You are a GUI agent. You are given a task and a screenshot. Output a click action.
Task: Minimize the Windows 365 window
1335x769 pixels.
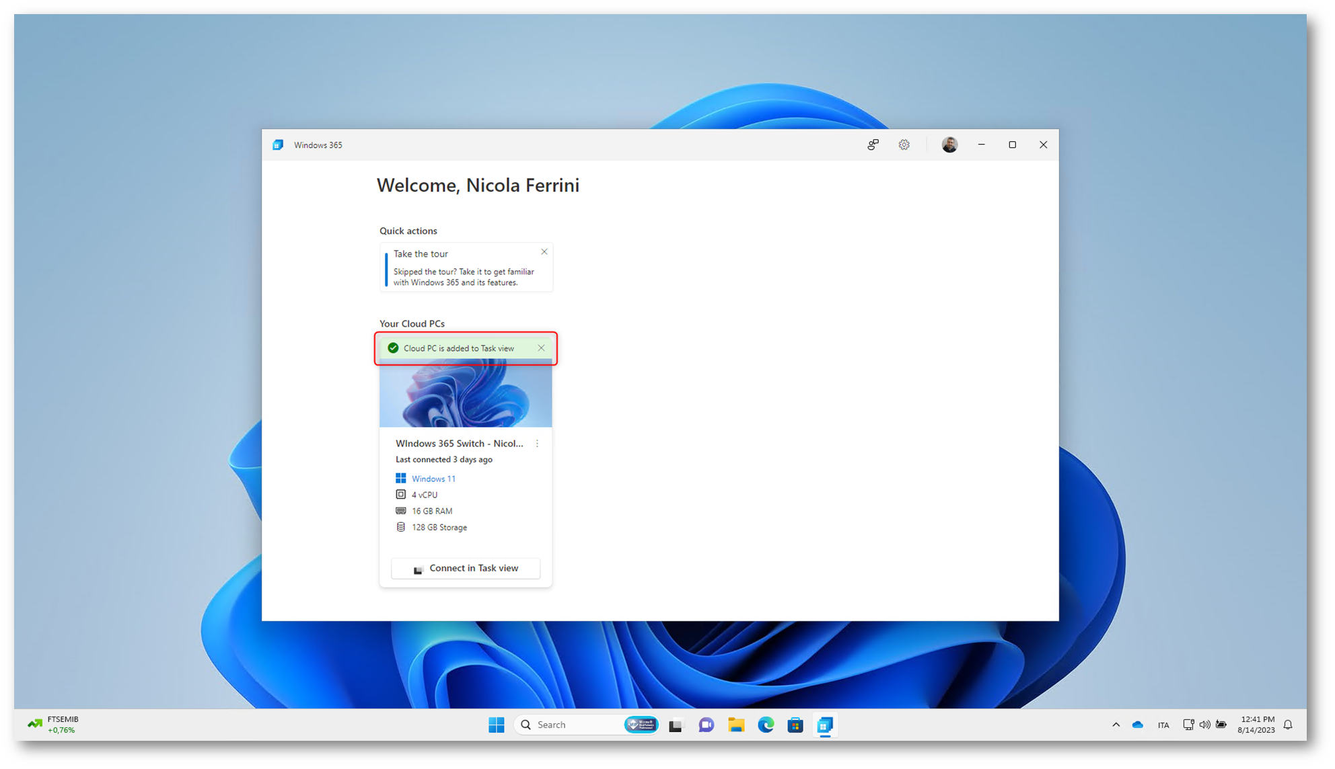(981, 145)
